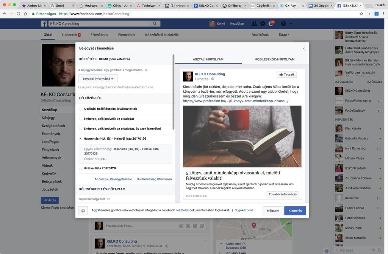Click the Mégsem cancel button
The width and height of the screenshot is (388, 254).
coord(273,211)
